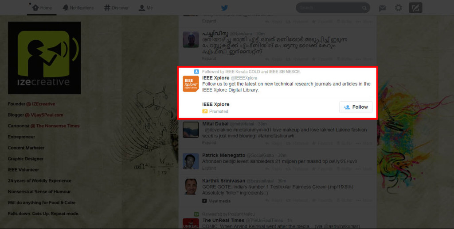Click bold IEEE Xplore name above Promoted

[x=216, y=104]
